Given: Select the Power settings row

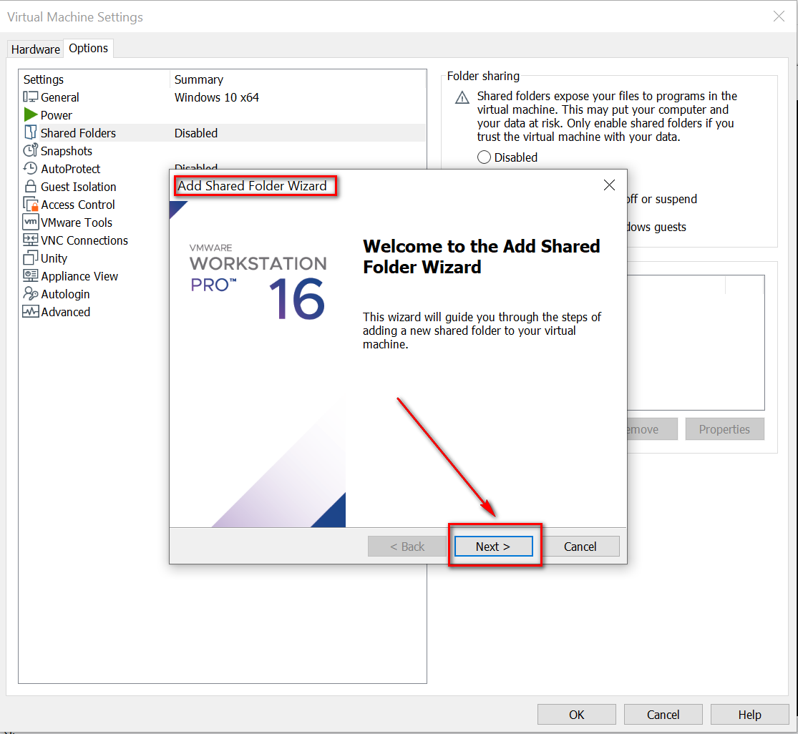Looking at the screenshot, I should 223,115.
